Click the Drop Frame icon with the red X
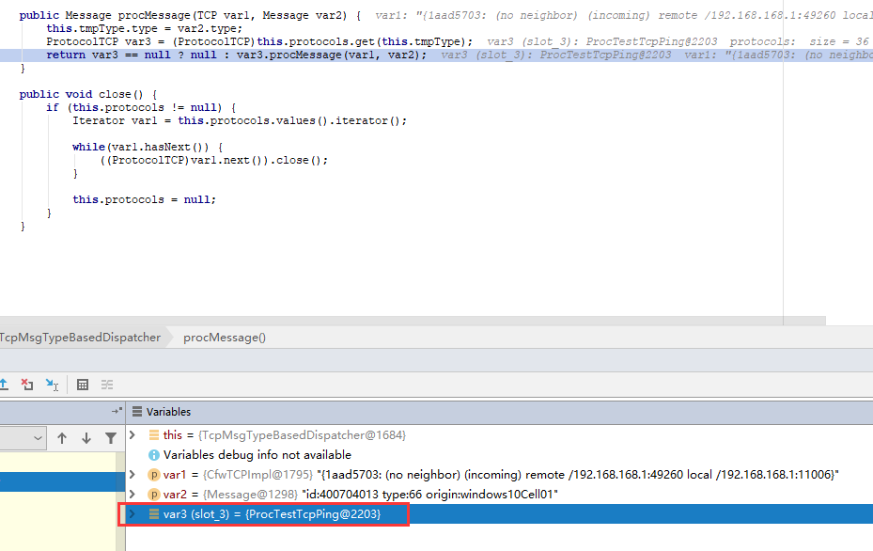This screenshot has width=873, height=551. [x=27, y=385]
